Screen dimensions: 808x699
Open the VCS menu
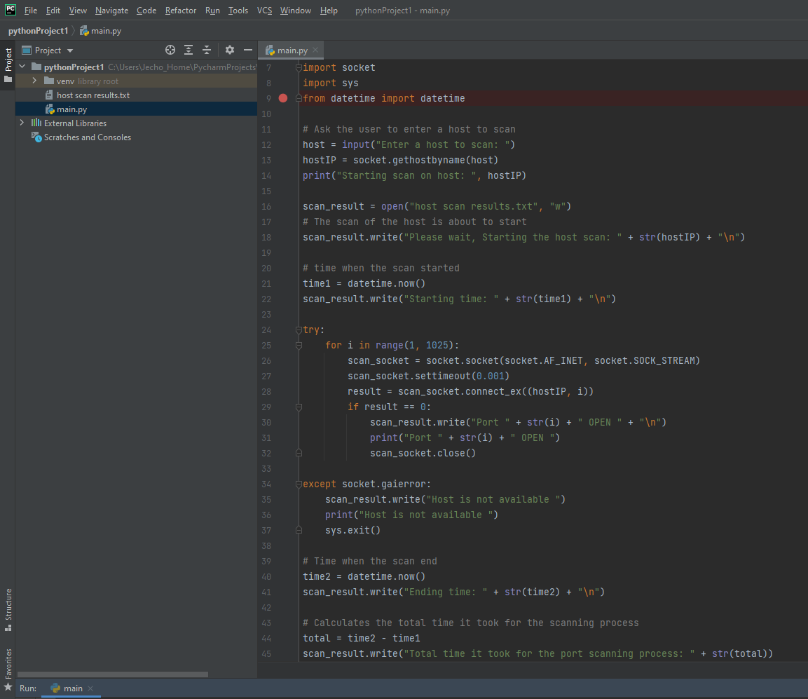click(x=264, y=11)
